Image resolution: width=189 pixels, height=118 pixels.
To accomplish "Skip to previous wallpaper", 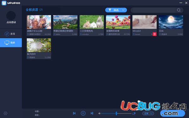I will [x=74, y=113].
